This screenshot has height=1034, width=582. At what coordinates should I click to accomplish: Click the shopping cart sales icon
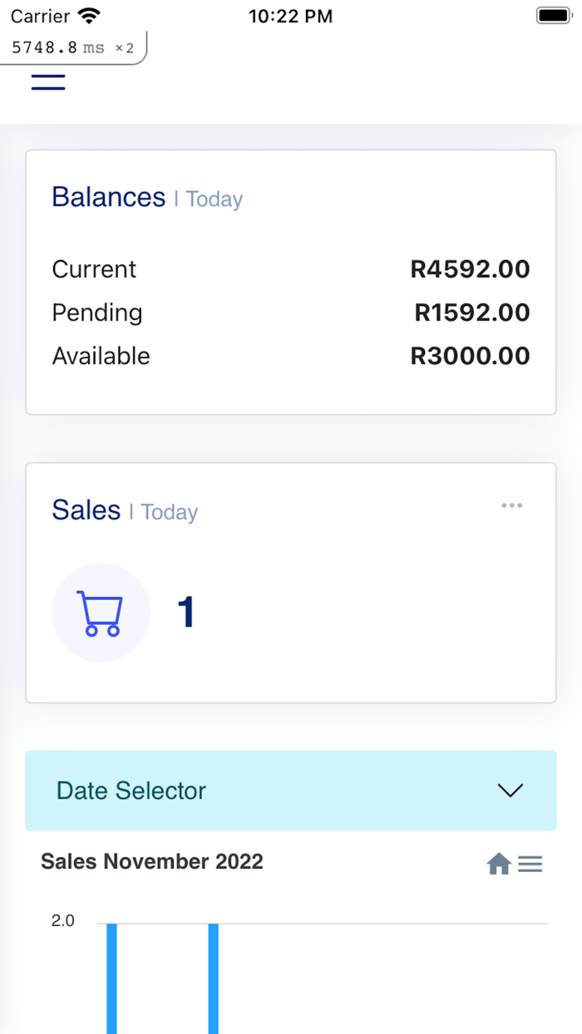pos(101,613)
